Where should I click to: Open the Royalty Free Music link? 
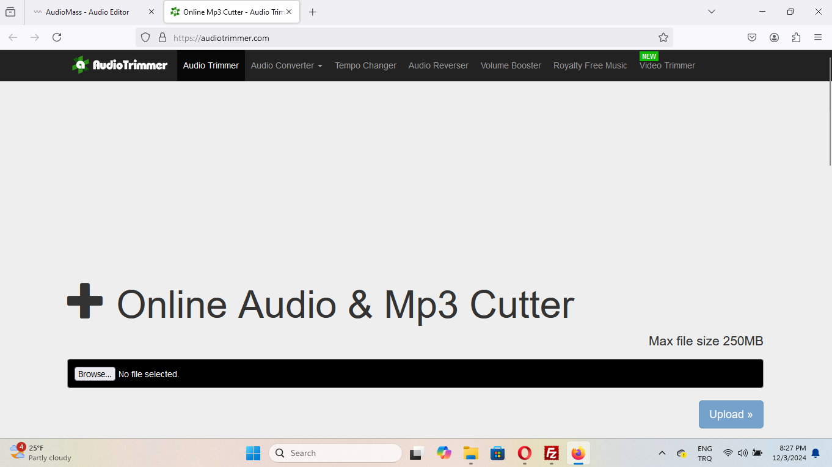coord(590,65)
